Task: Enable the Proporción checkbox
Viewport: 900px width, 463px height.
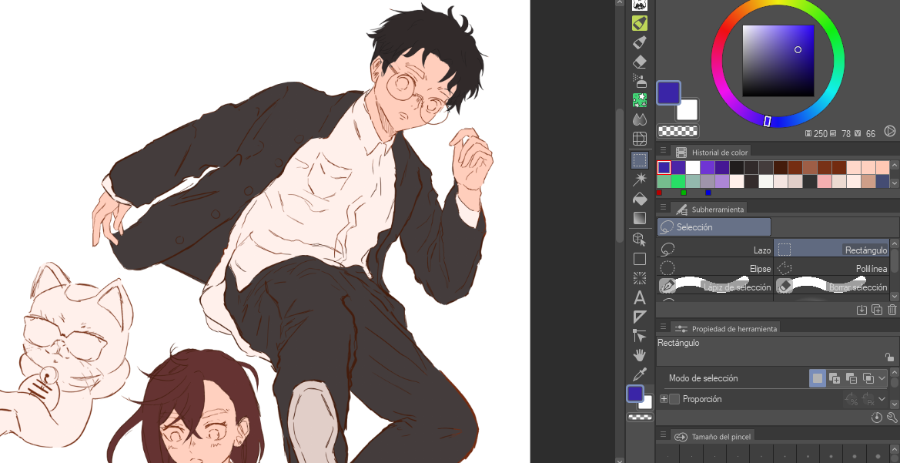Action: [x=674, y=399]
